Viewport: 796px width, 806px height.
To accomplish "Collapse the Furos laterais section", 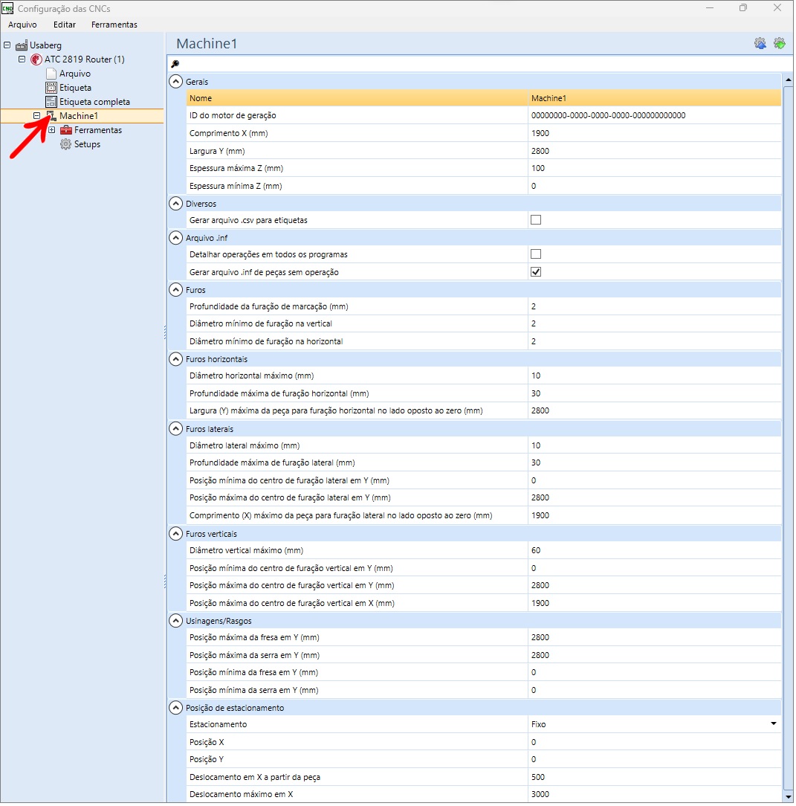I will click(176, 430).
